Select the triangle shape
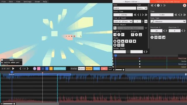 click(x=123, y=41)
